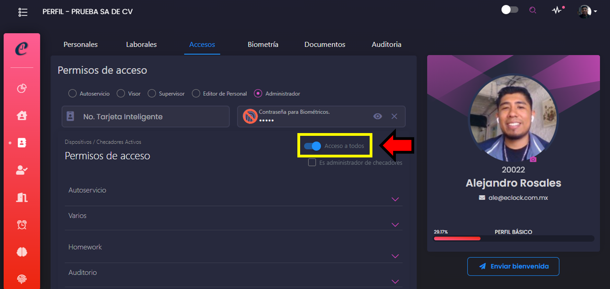Click the search magnifier icon
This screenshot has height=289, width=610.
[x=533, y=10]
